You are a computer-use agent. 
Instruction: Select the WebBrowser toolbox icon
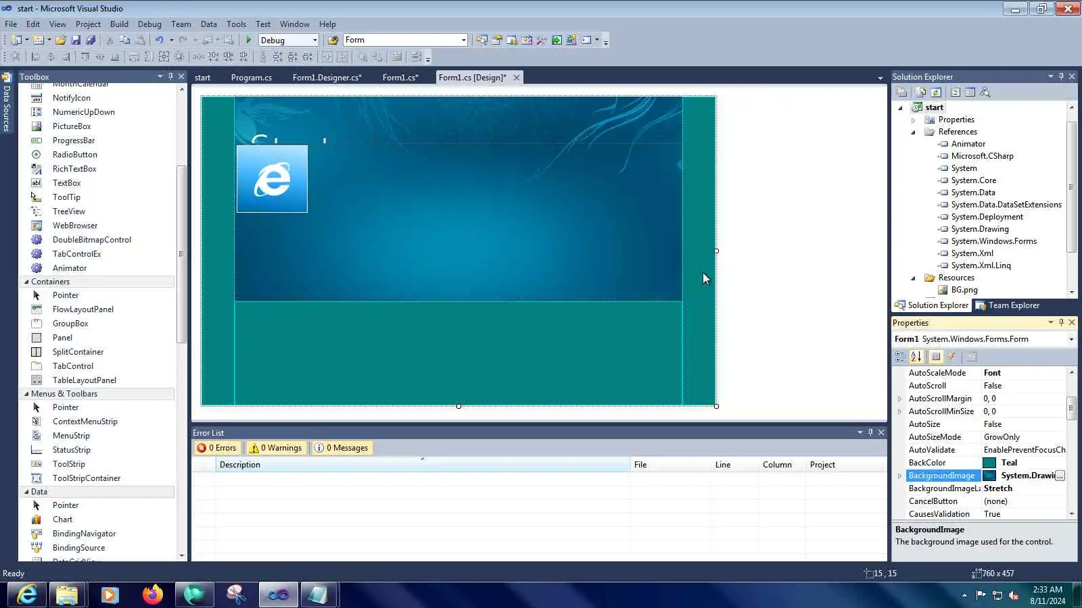[37, 226]
